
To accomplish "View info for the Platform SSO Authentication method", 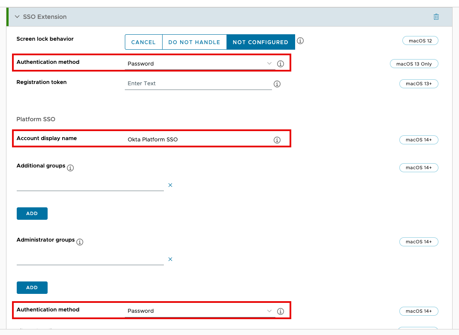I will pos(281,311).
